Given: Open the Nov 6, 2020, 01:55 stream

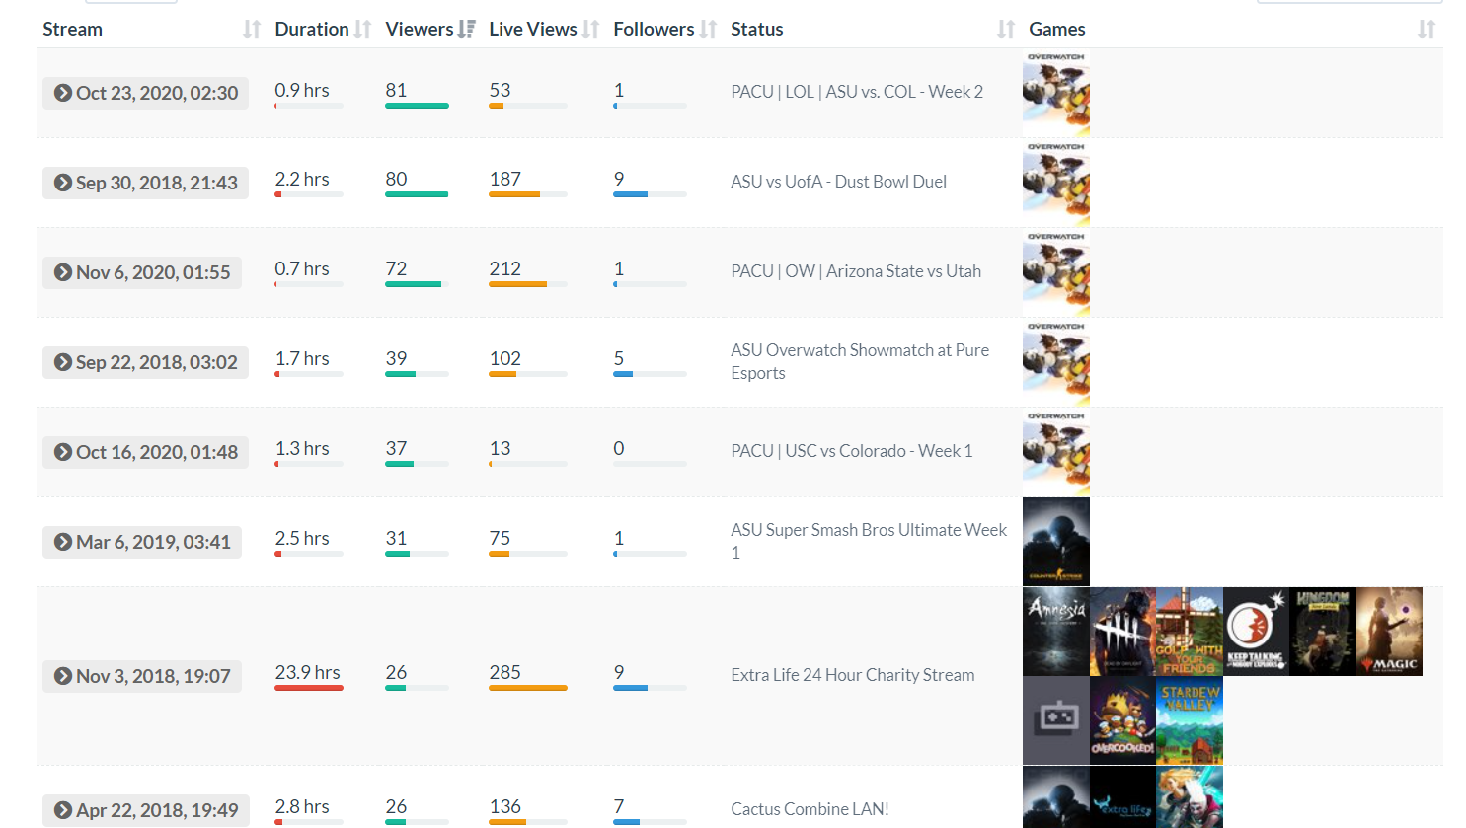Looking at the screenshot, I should (142, 272).
